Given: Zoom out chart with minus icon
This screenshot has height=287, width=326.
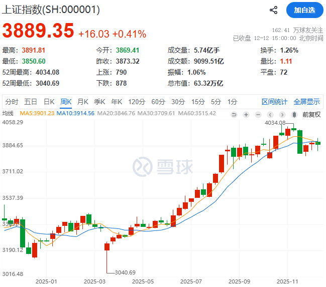Looking at the screenshot, I should pyautogui.click(x=257, y=114).
